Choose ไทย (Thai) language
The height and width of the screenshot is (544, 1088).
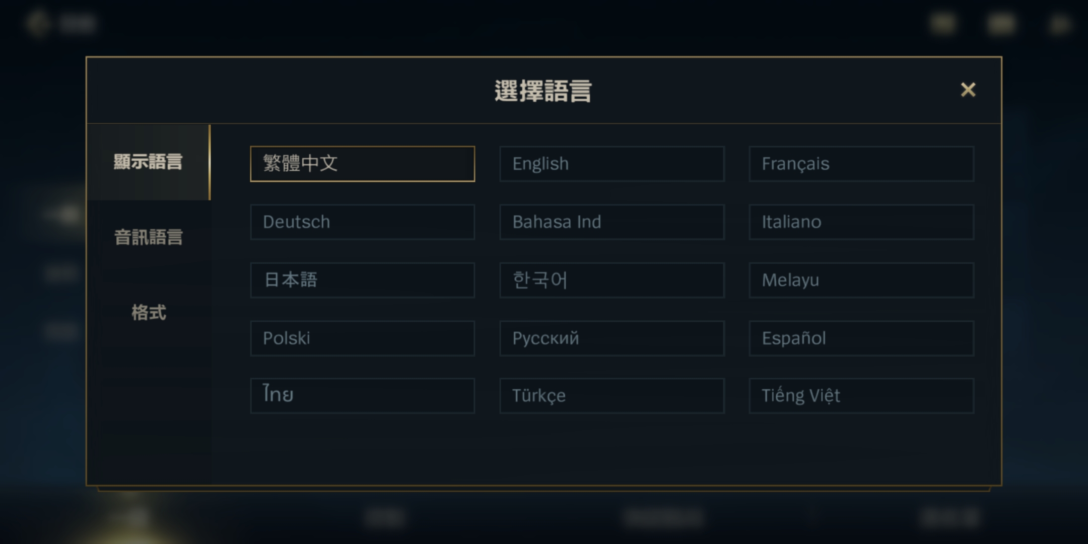pos(362,396)
